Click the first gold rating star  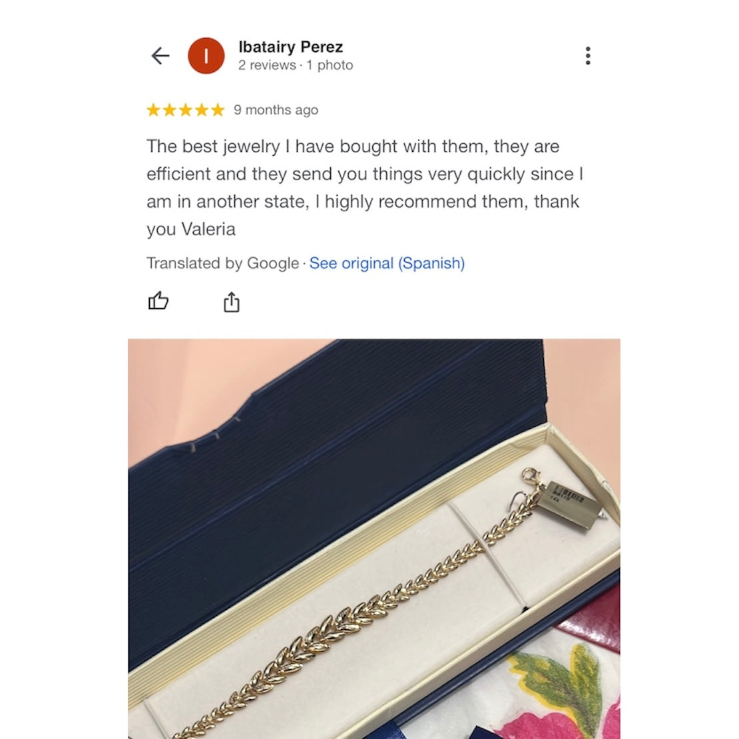pos(154,110)
